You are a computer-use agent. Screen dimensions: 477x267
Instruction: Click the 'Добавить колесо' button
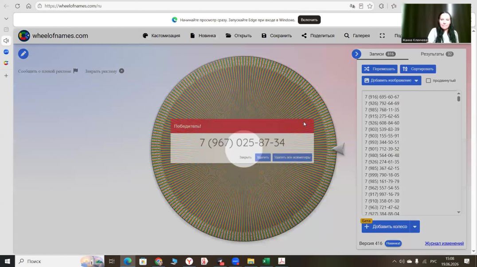point(386,227)
